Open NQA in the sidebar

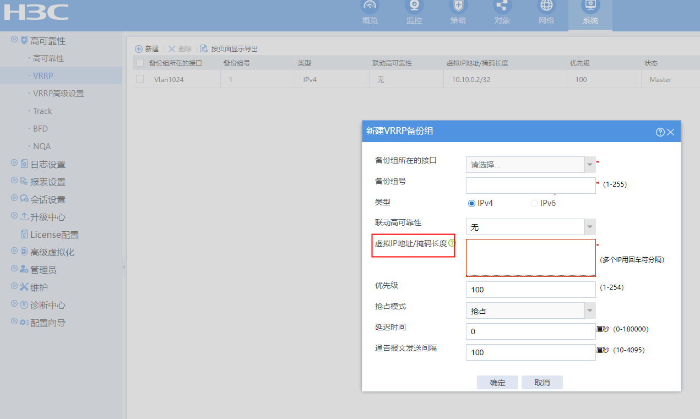pos(42,146)
